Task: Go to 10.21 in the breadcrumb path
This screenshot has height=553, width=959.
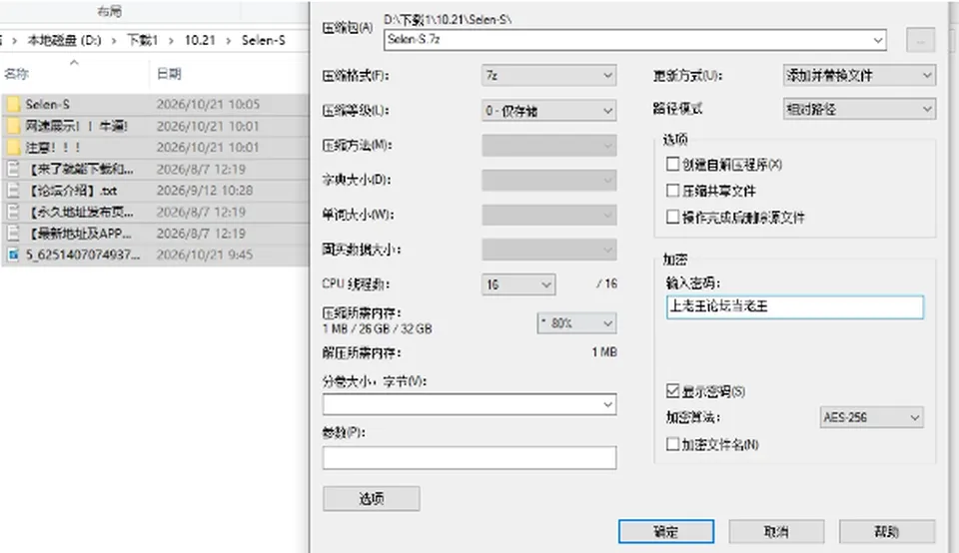Action: (200, 40)
